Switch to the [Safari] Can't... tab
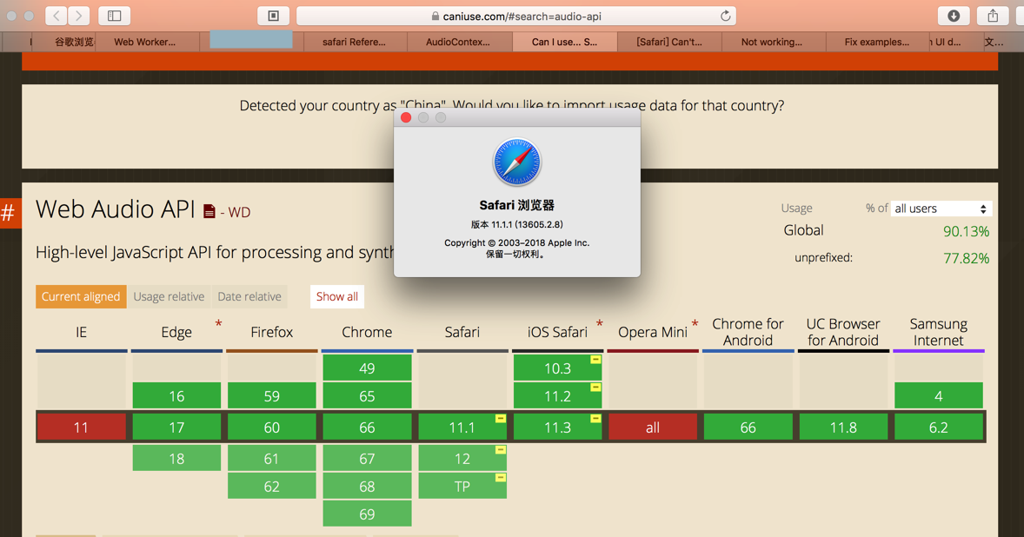This screenshot has height=537, width=1024. pyautogui.click(x=669, y=42)
